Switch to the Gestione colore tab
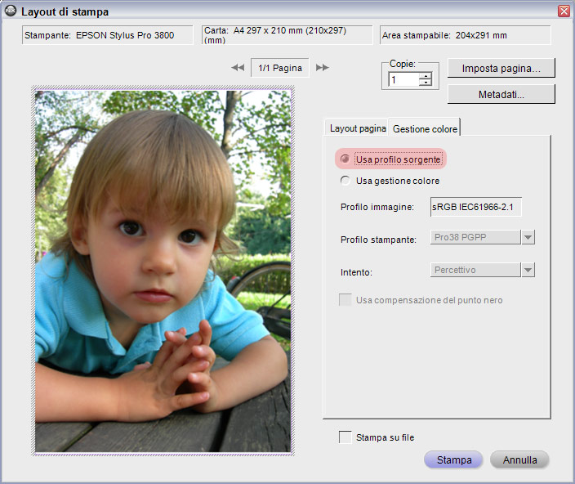575x484 pixels. click(425, 129)
